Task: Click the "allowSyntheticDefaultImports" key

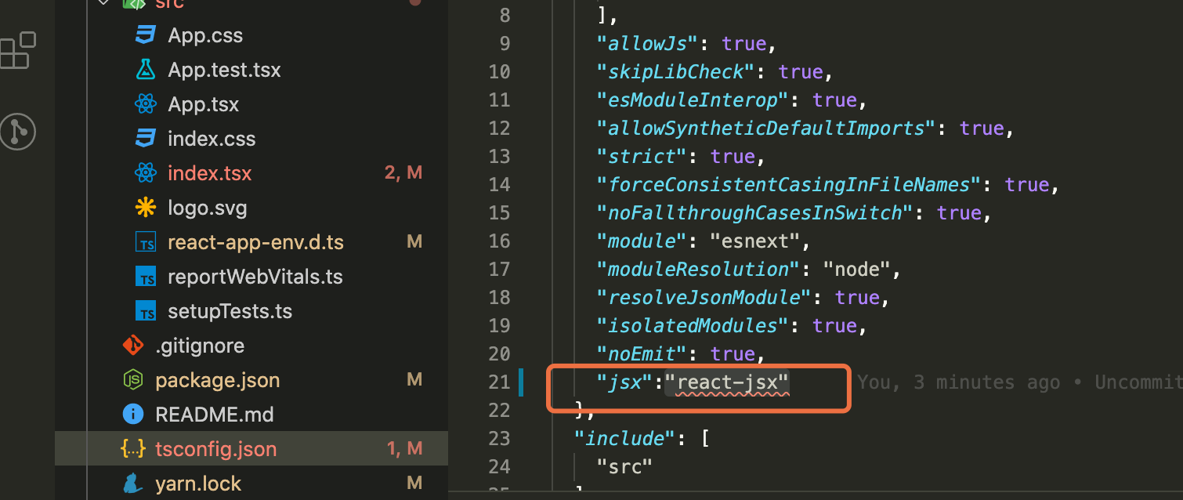Action: [x=766, y=128]
